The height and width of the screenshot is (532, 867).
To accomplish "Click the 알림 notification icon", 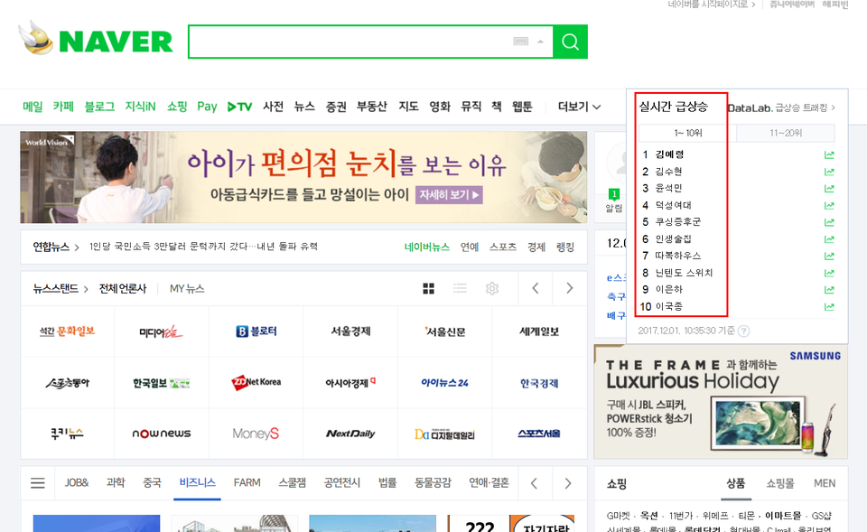I will pos(614,201).
